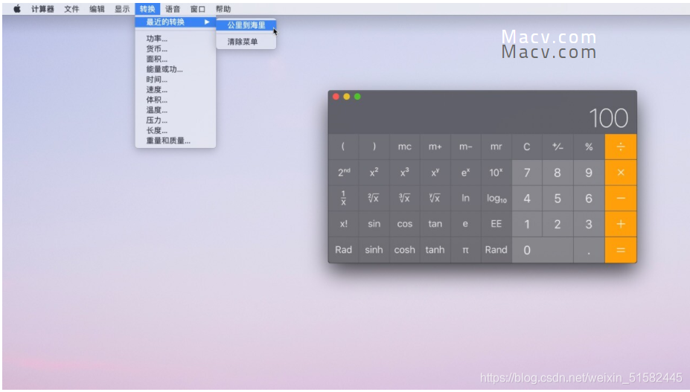690x392 pixels.
Task: Click the y-th root key
Action: tap(435, 199)
